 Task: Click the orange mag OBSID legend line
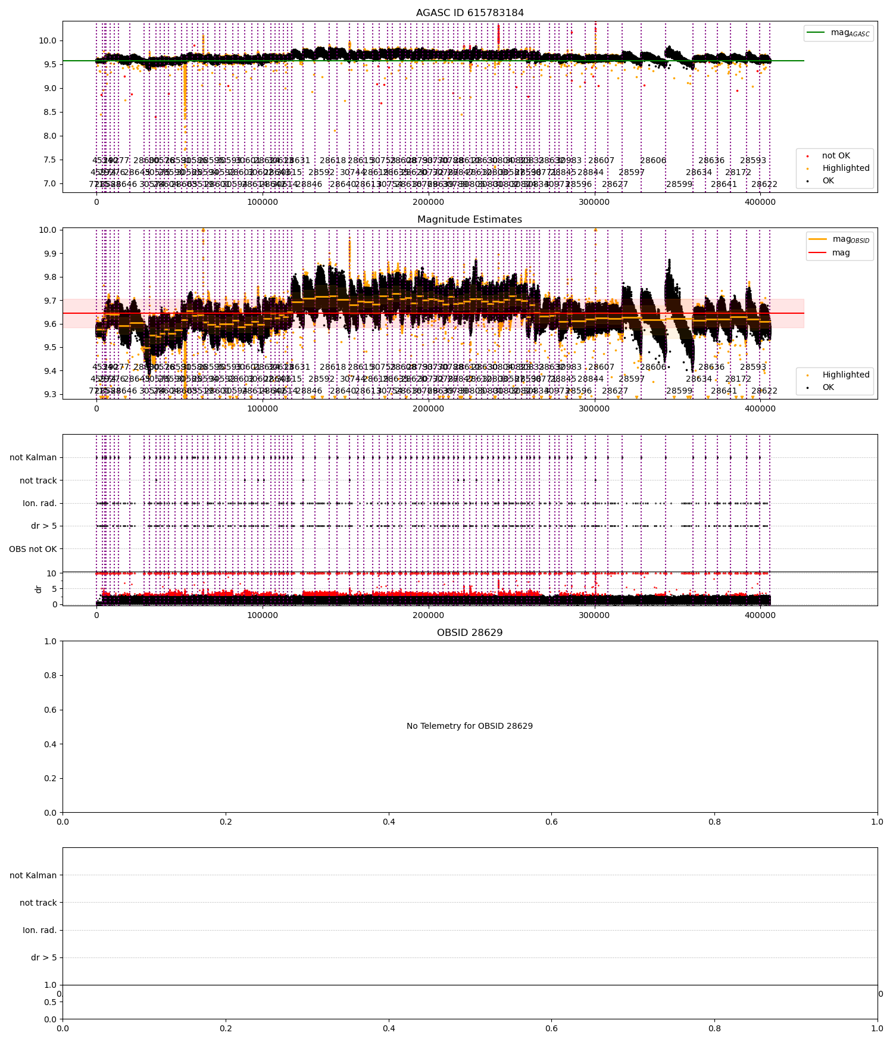818,239
